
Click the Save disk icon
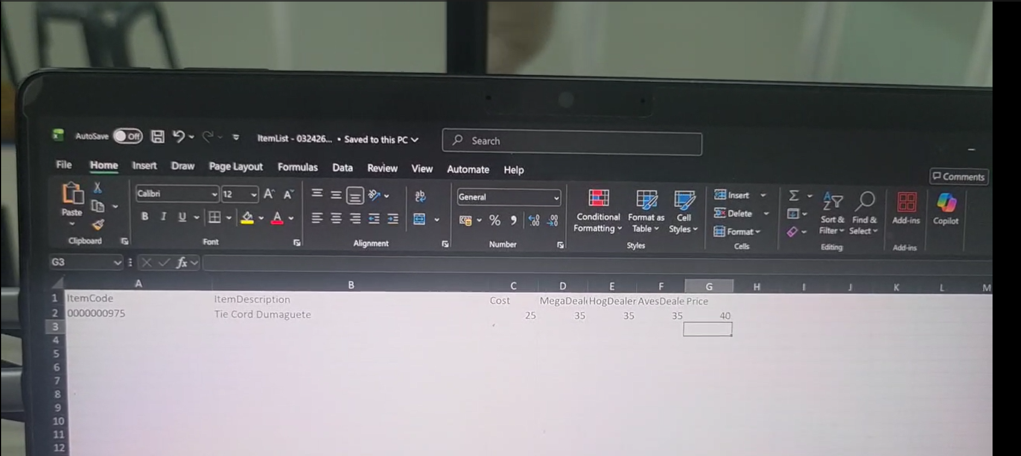tap(157, 137)
